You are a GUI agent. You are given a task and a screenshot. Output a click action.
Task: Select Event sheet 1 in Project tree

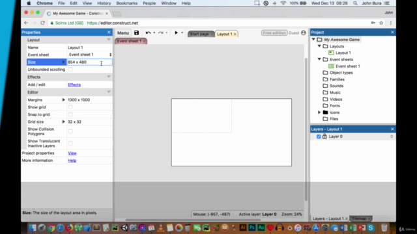[x=347, y=66]
